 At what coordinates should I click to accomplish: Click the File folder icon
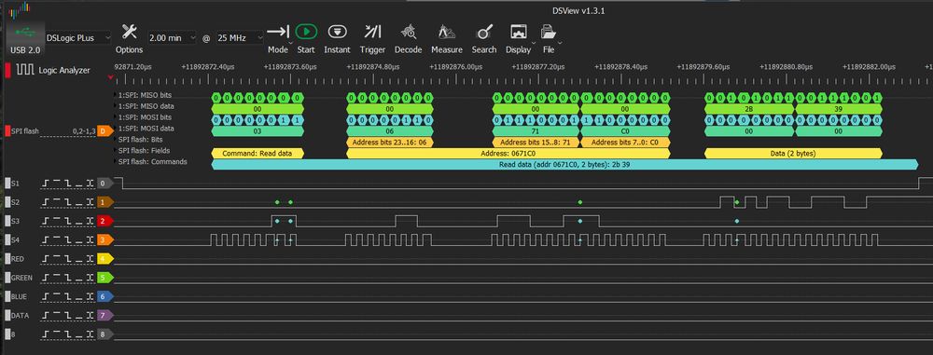(x=548, y=32)
